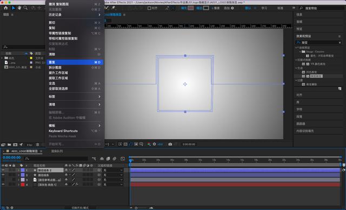The height and width of the screenshot is (210, 346).
Task: Open the grid and guides options icon
Action: [141, 144]
